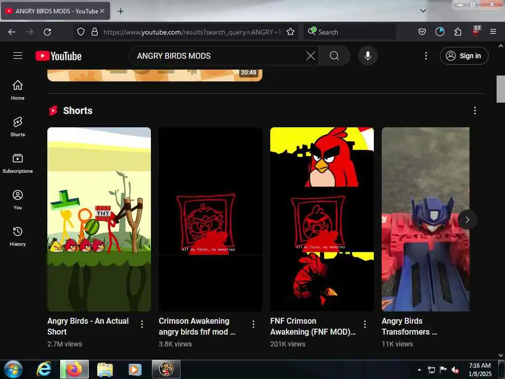Bookmark this page with the star icon
The image size is (505, 379).
[x=290, y=32]
